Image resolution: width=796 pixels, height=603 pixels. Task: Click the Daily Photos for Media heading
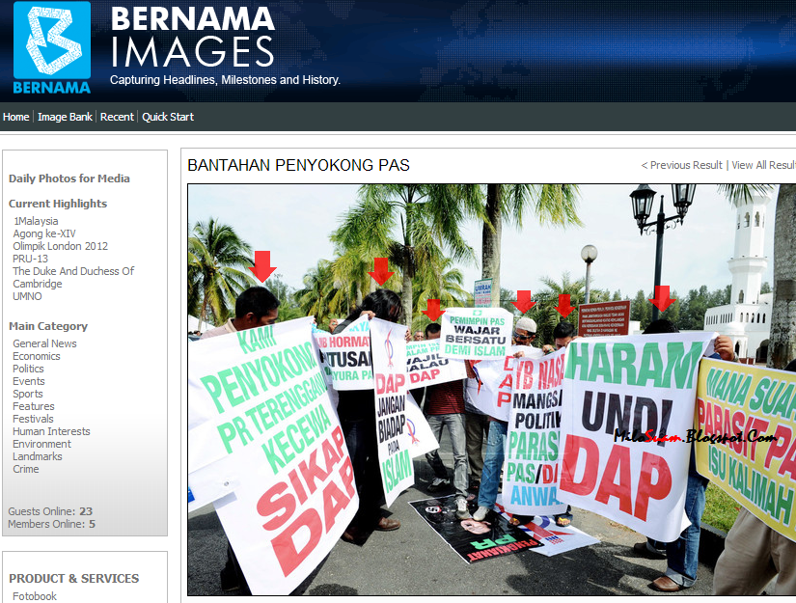(x=69, y=178)
